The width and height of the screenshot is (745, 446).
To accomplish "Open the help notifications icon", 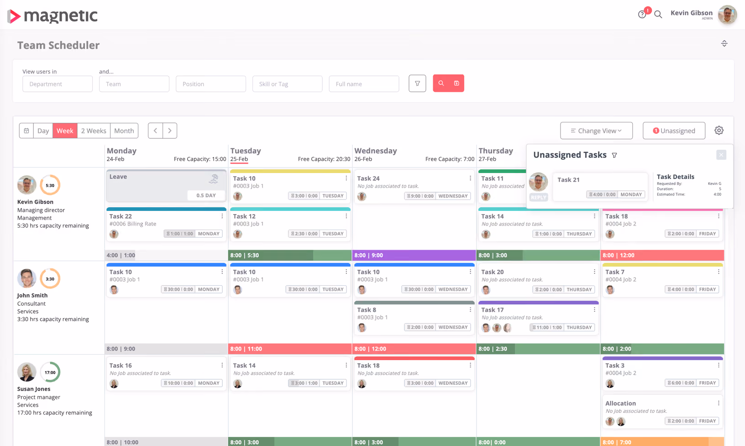I will point(642,14).
